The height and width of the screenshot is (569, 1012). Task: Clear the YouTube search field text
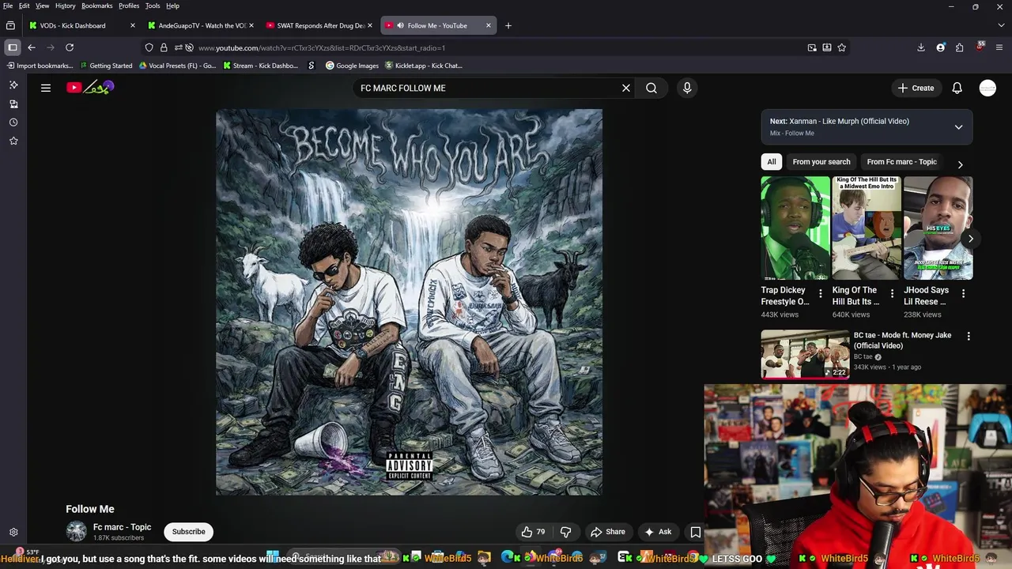point(626,88)
